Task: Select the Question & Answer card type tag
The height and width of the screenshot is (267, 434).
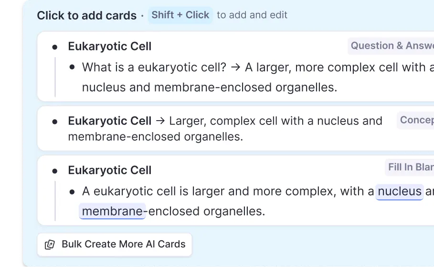Action: 392,46
